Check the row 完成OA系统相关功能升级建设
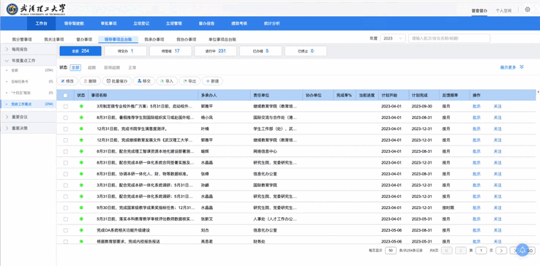This screenshot has width=540, height=266. (65, 230)
